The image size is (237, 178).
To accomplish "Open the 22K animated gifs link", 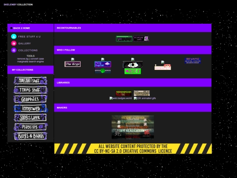I will (145, 98).
